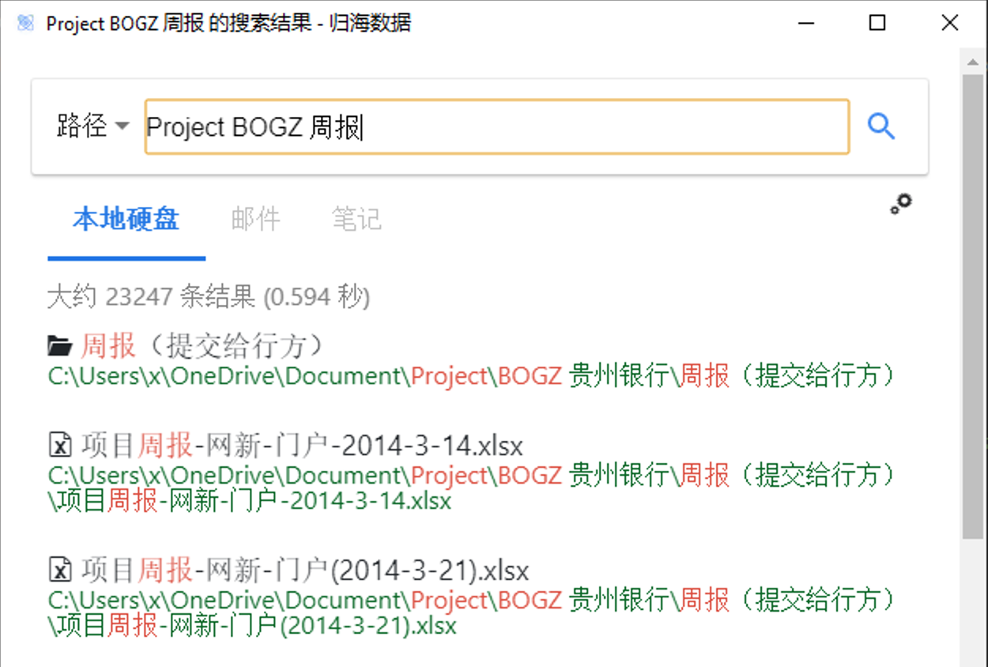The height and width of the screenshot is (667, 988).
Task: Click the green path under the folder result
Action: point(471,376)
